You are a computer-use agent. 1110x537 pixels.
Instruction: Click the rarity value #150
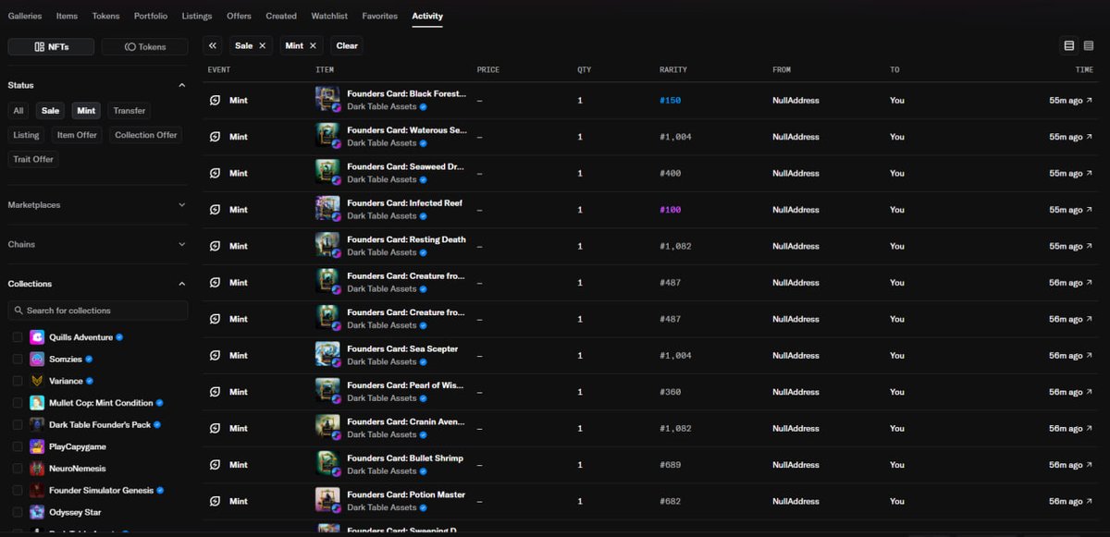[670, 100]
